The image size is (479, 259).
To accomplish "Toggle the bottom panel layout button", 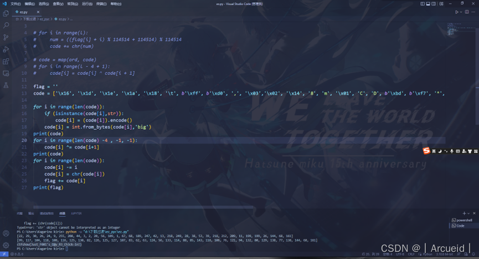I will click(428, 4).
